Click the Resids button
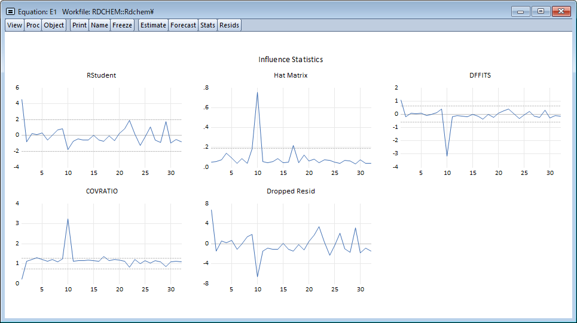 click(229, 25)
